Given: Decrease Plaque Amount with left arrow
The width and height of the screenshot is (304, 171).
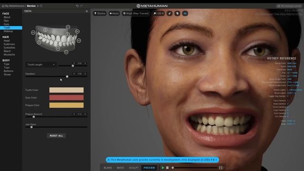Looking at the screenshot, I should click(x=74, y=114).
